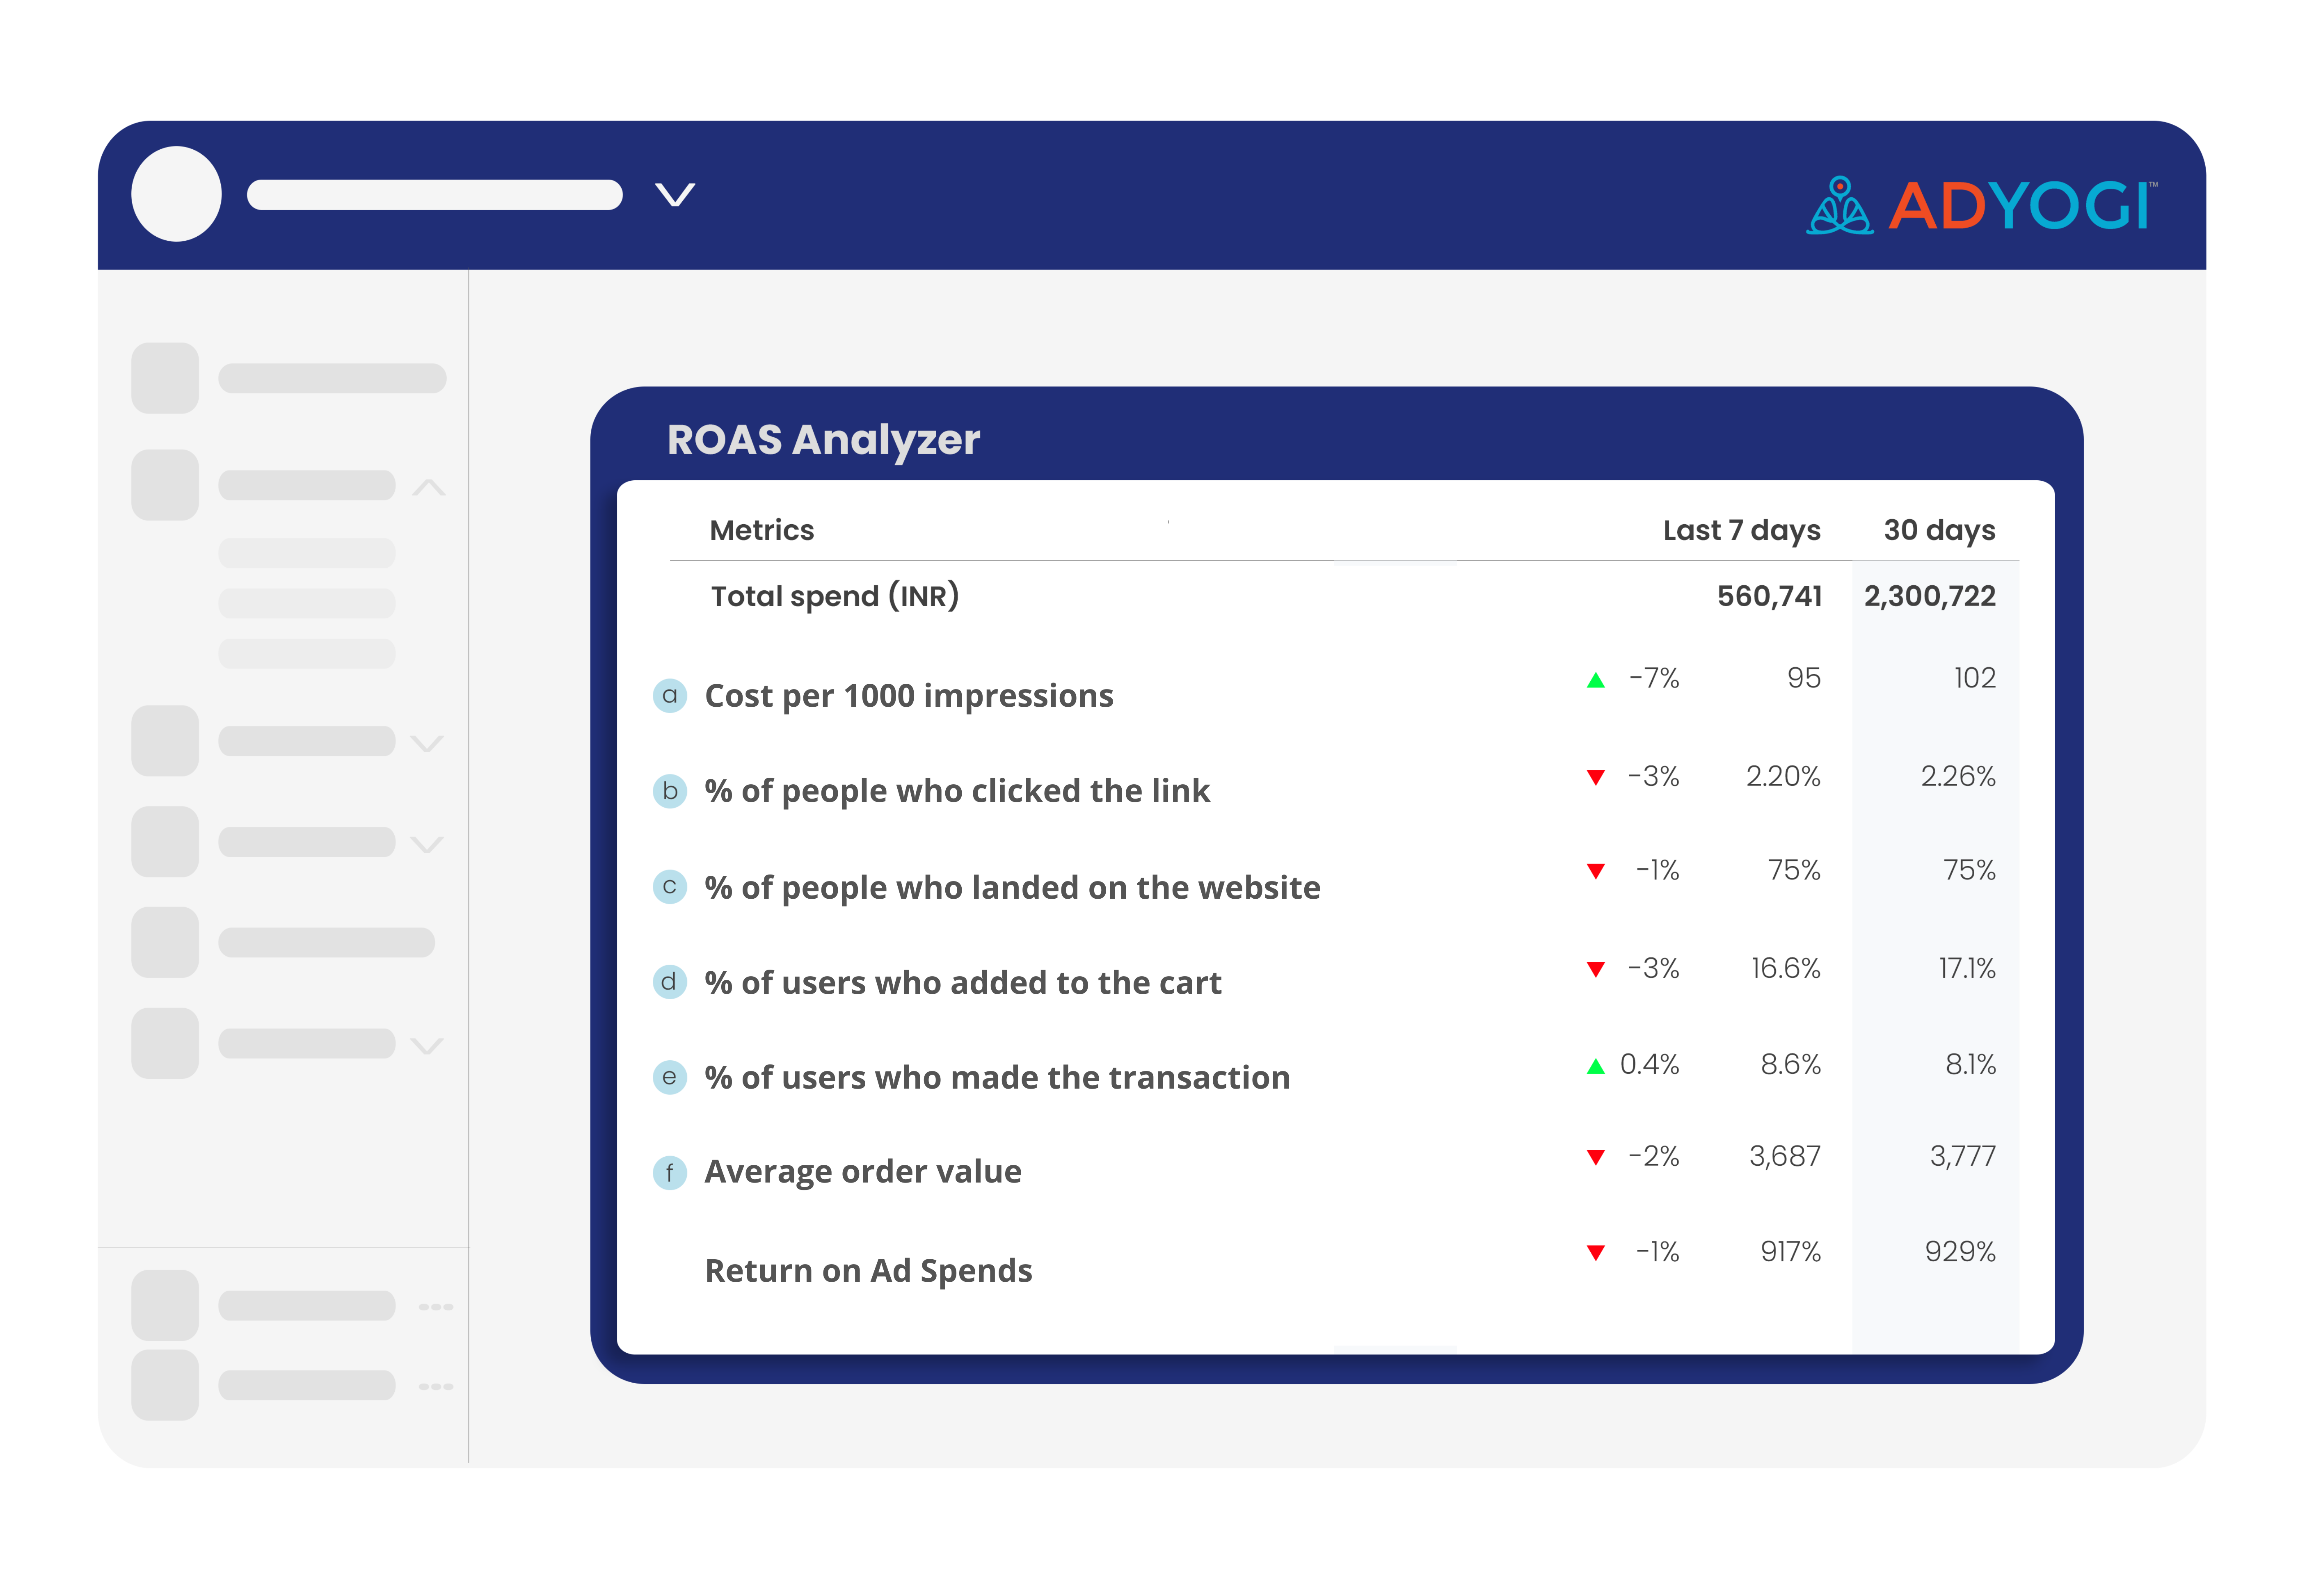Screen dimensions: 2314x1596
Task: Click the 8.1% transaction value
Action: tap(1970, 1065)
